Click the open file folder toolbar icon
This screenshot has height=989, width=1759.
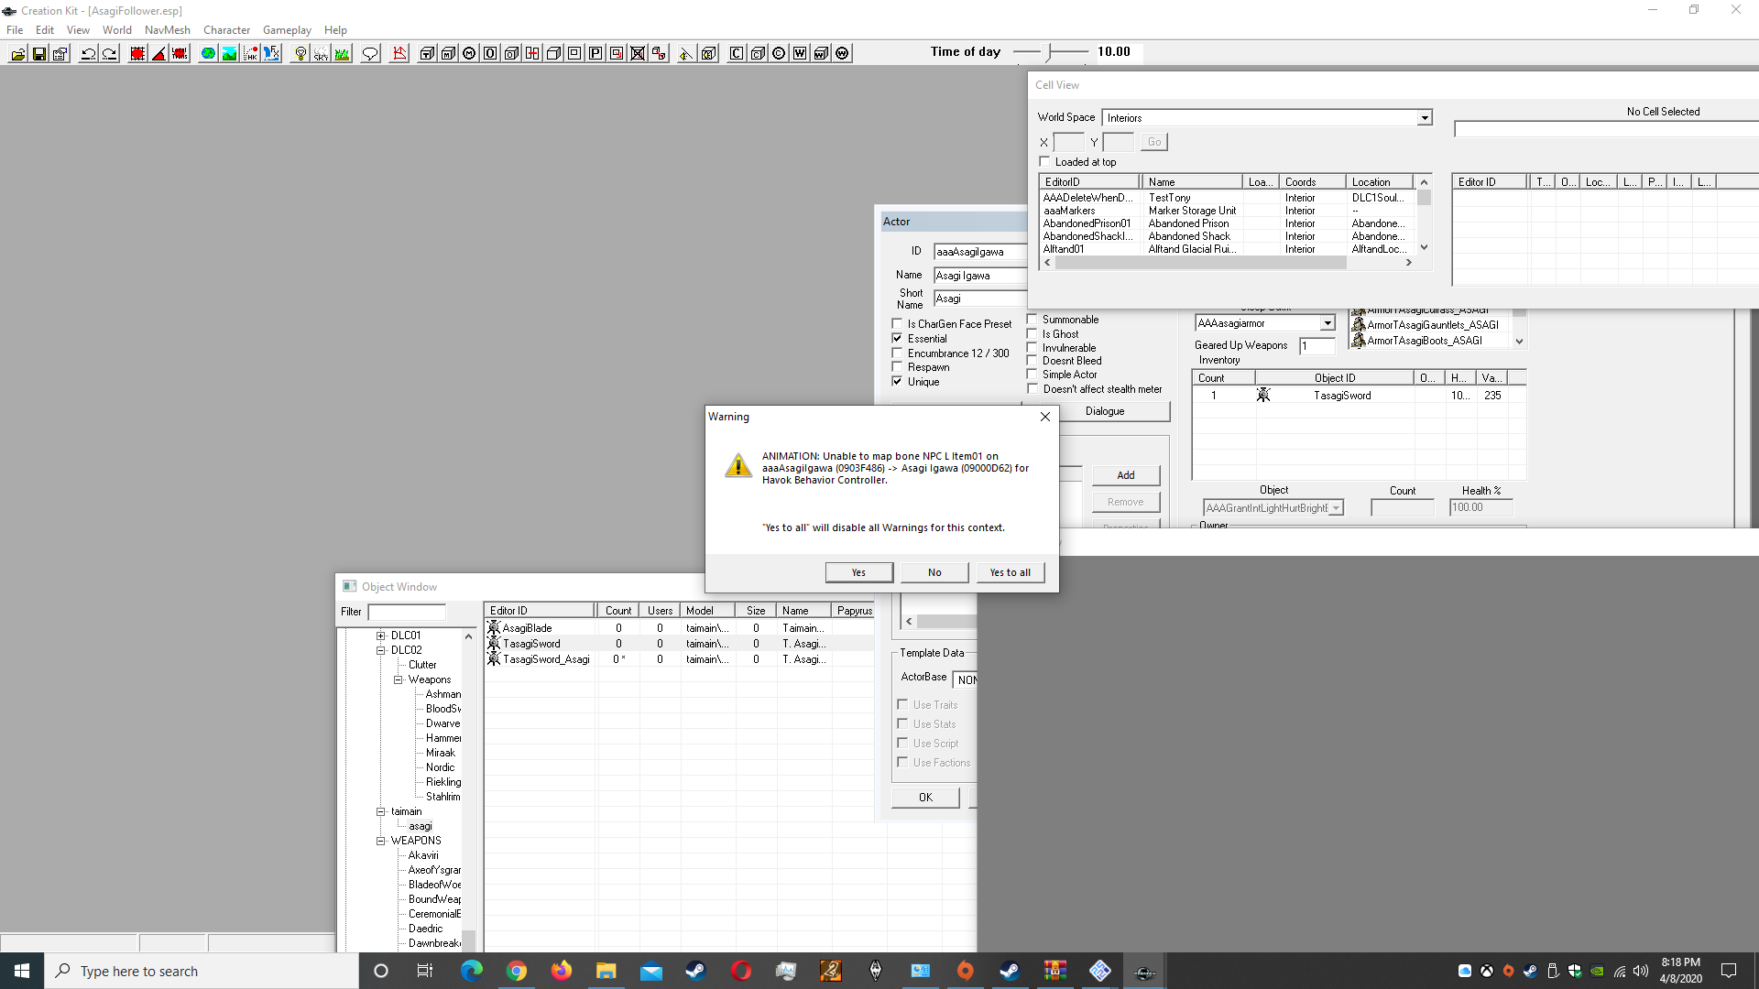(17, 53)
